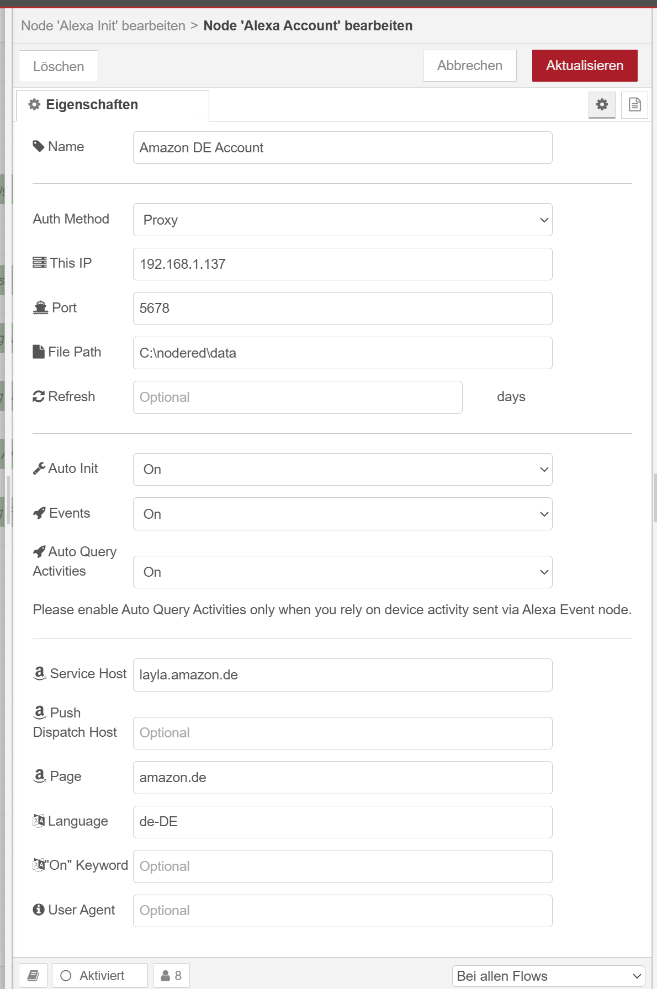Click the Löschen button
Screen dimensions: 657x989
(59, 66)
